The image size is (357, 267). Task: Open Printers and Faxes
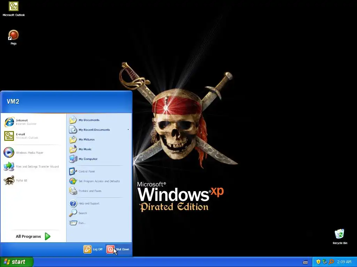point(99,191)
